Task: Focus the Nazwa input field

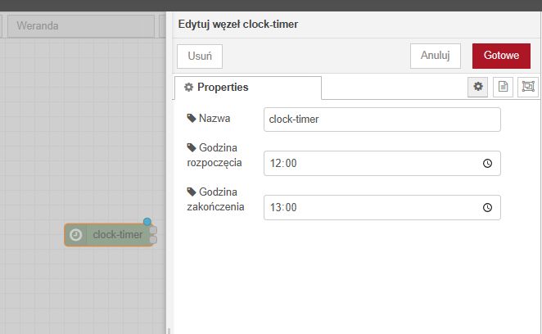Action: click(x=382, y=120)
